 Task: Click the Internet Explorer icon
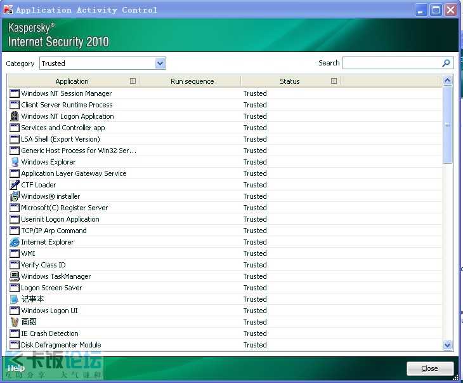click(x=15, y=242)
